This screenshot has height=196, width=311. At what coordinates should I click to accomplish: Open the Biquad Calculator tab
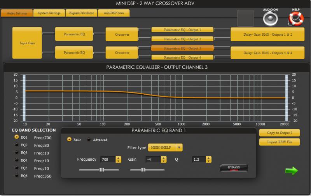(81, 13)
